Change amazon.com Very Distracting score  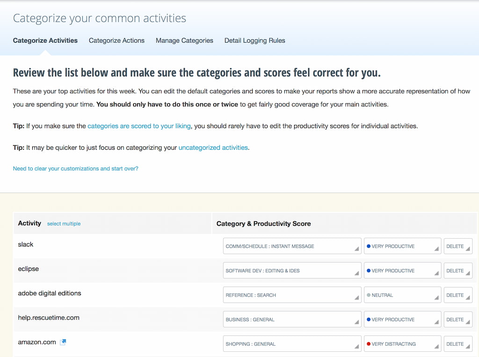pos(402,344)
